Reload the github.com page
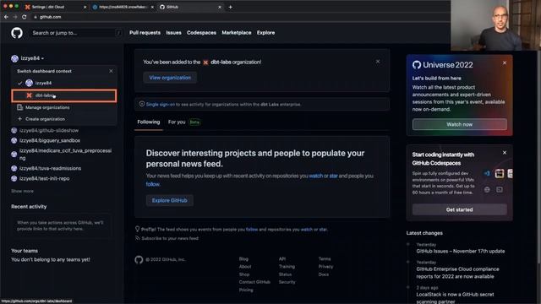This screenshot has height=304, width=541. tap(25, 17)
